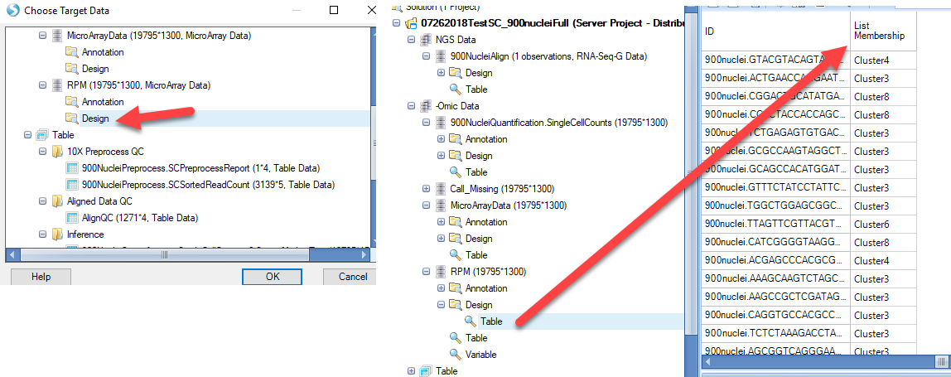
Task: Select RPM (19795*1300) node in project tree
Action: click(x=488, y=272)
